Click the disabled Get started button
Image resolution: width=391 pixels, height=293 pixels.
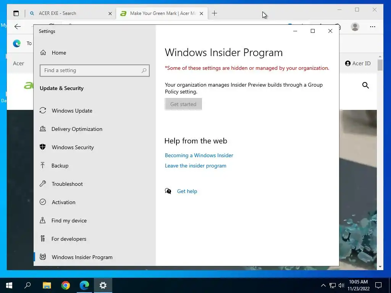click(x=183, y=104)
